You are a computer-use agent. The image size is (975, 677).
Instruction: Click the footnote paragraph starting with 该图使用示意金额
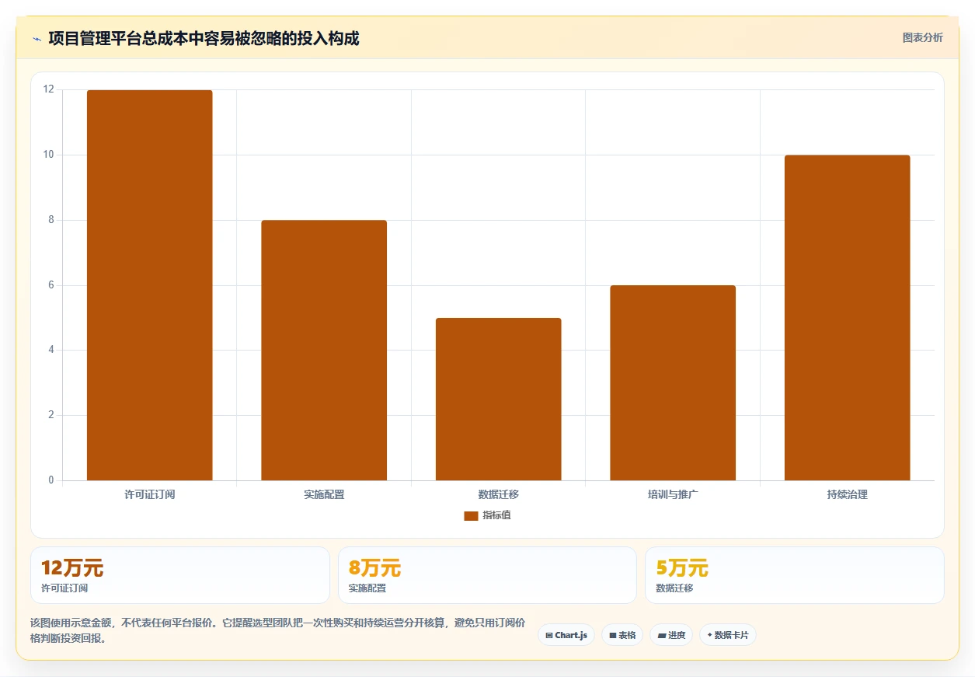pos(278,630)
